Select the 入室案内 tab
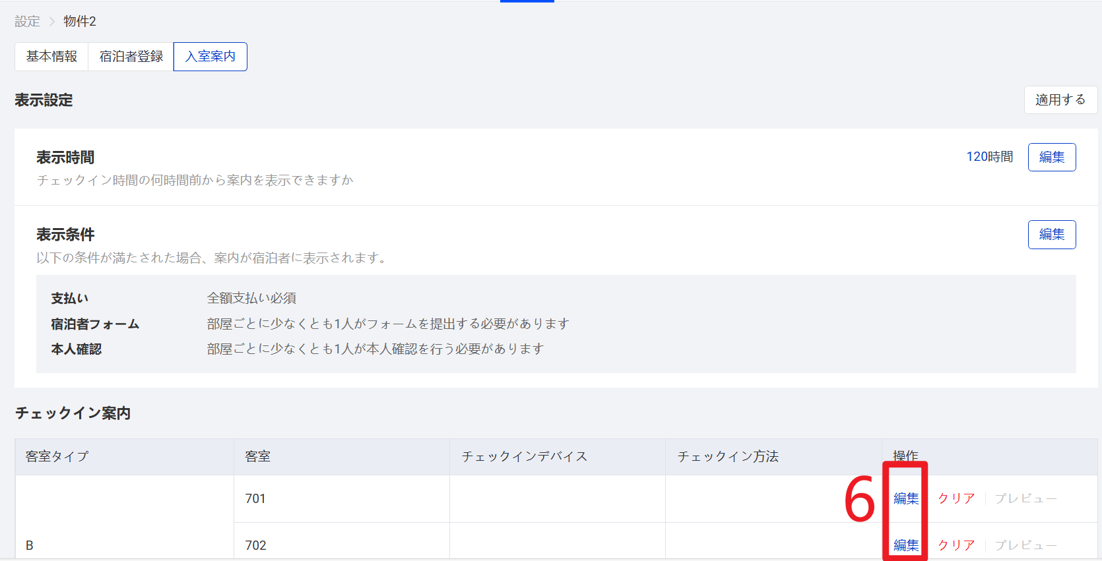The image size is (1102, 561). pyautogui.click(x=211, y=57)
